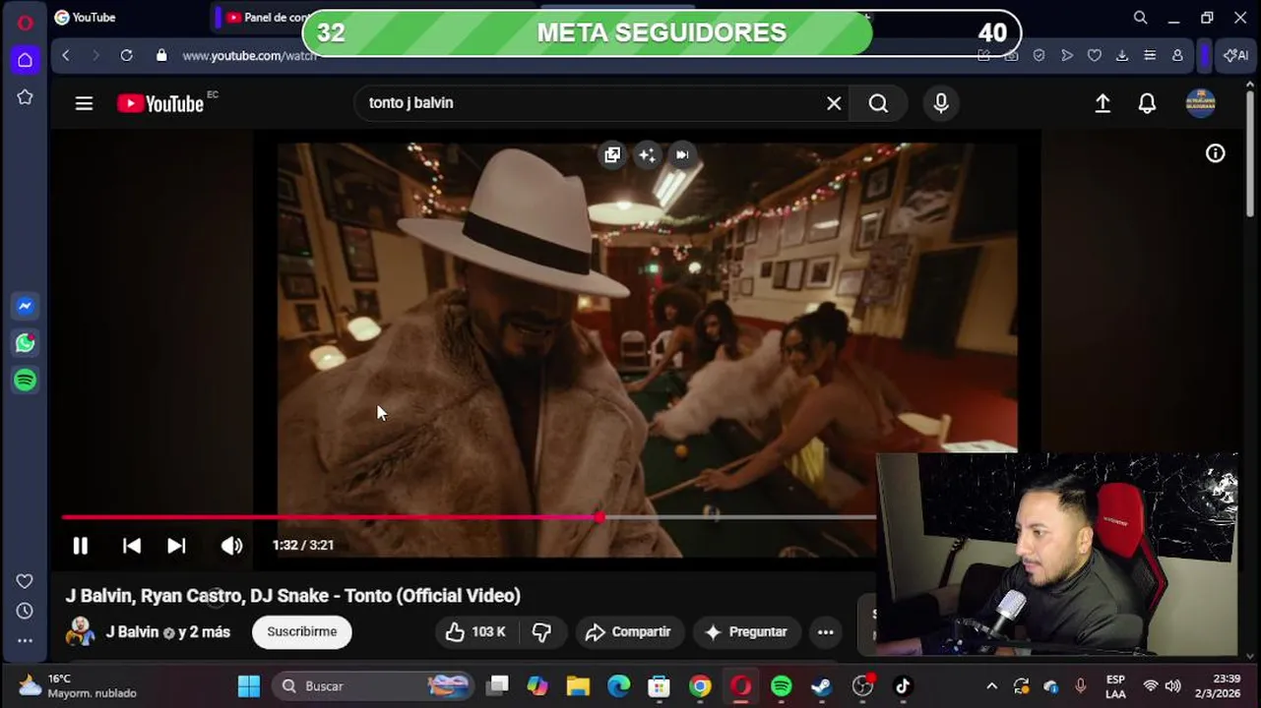This screenshot has height=708, width=1261.
Task: Go back with browser back arrow
Action: (x=66, y=56)
